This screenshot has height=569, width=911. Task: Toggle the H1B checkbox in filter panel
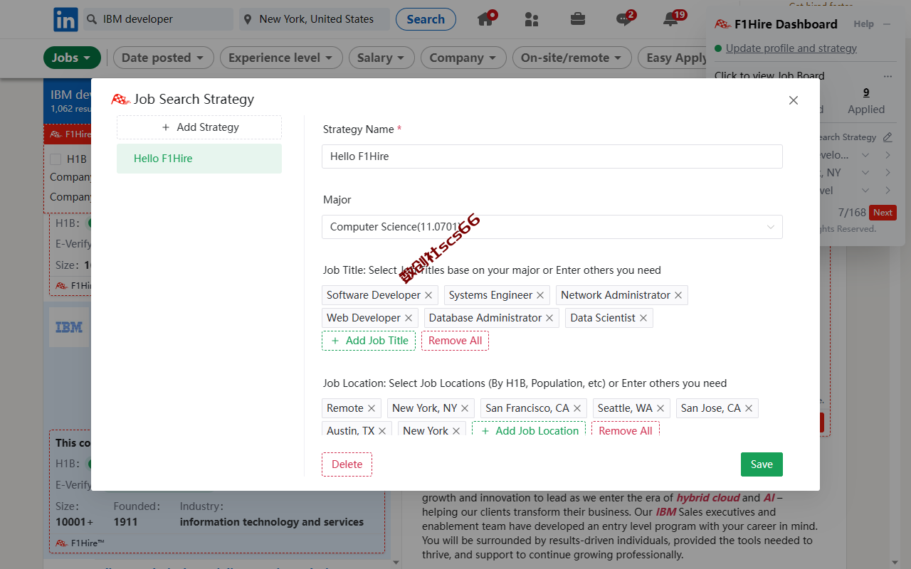pyautogui.click(x=56, y=159)
